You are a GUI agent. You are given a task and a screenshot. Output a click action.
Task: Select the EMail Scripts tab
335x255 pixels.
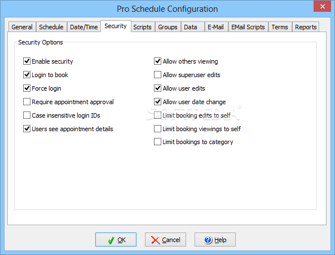248,27
